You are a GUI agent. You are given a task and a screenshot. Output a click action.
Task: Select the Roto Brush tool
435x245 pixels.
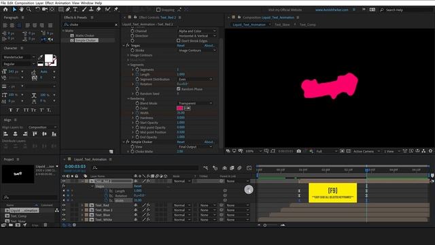click(x=107, y=10)
